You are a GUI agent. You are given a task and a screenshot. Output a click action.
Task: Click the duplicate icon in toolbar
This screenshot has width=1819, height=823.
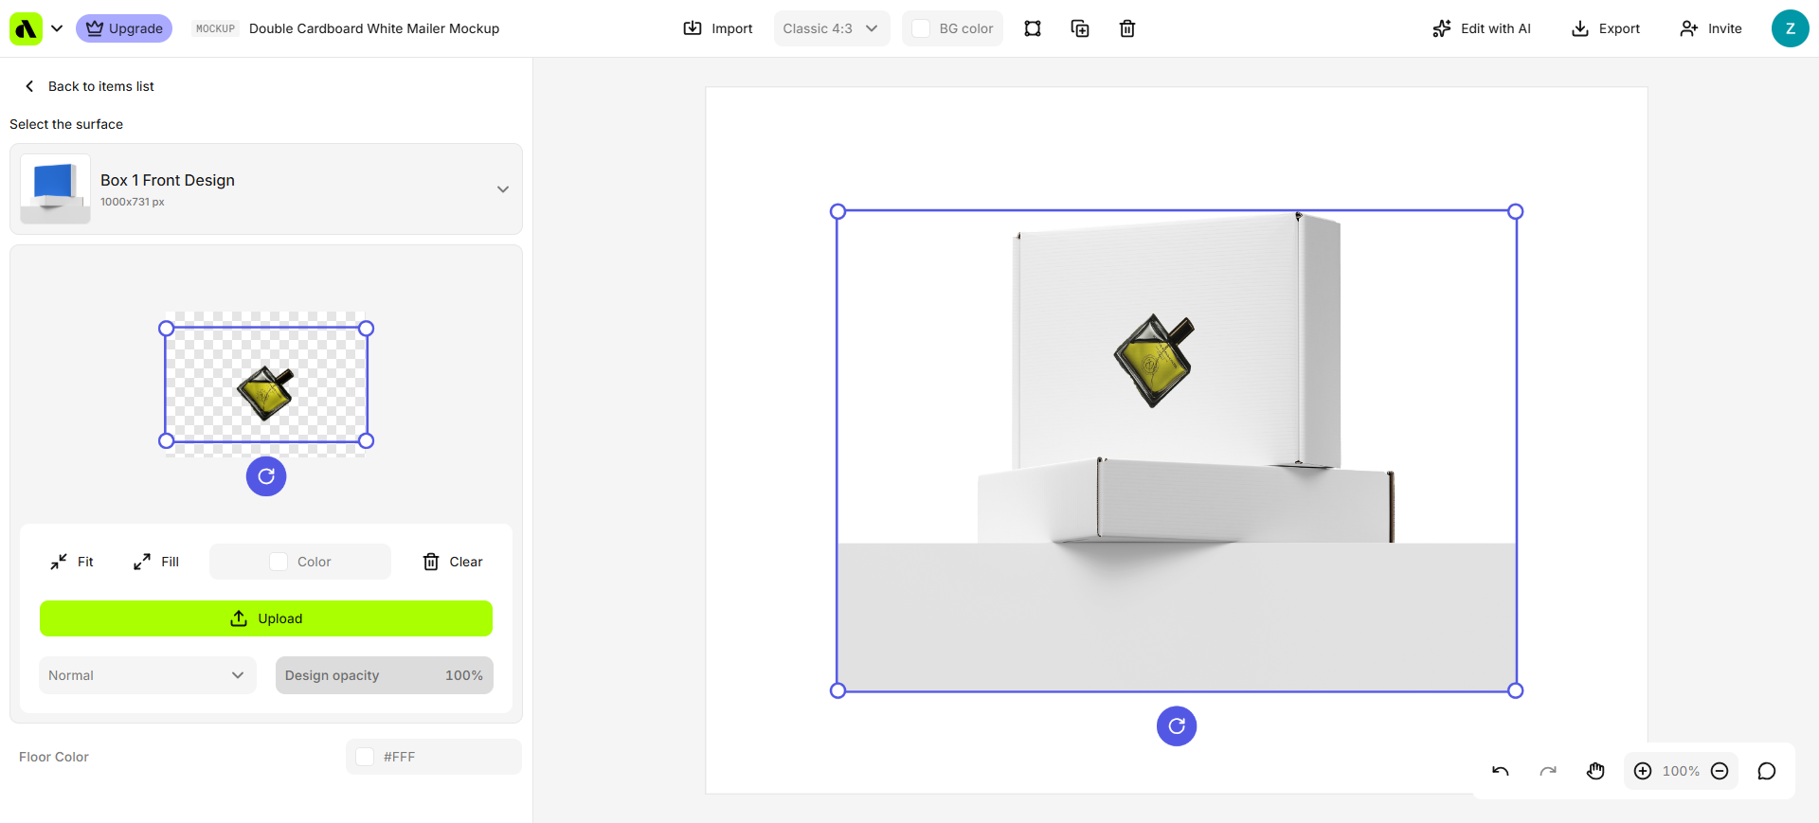click(x=1080, y=28)
